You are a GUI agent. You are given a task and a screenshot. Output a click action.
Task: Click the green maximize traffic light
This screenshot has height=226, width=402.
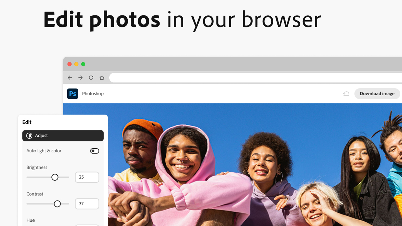pos(83,64)
